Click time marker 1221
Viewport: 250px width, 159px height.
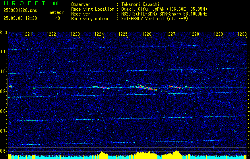[x=28, y=34]
